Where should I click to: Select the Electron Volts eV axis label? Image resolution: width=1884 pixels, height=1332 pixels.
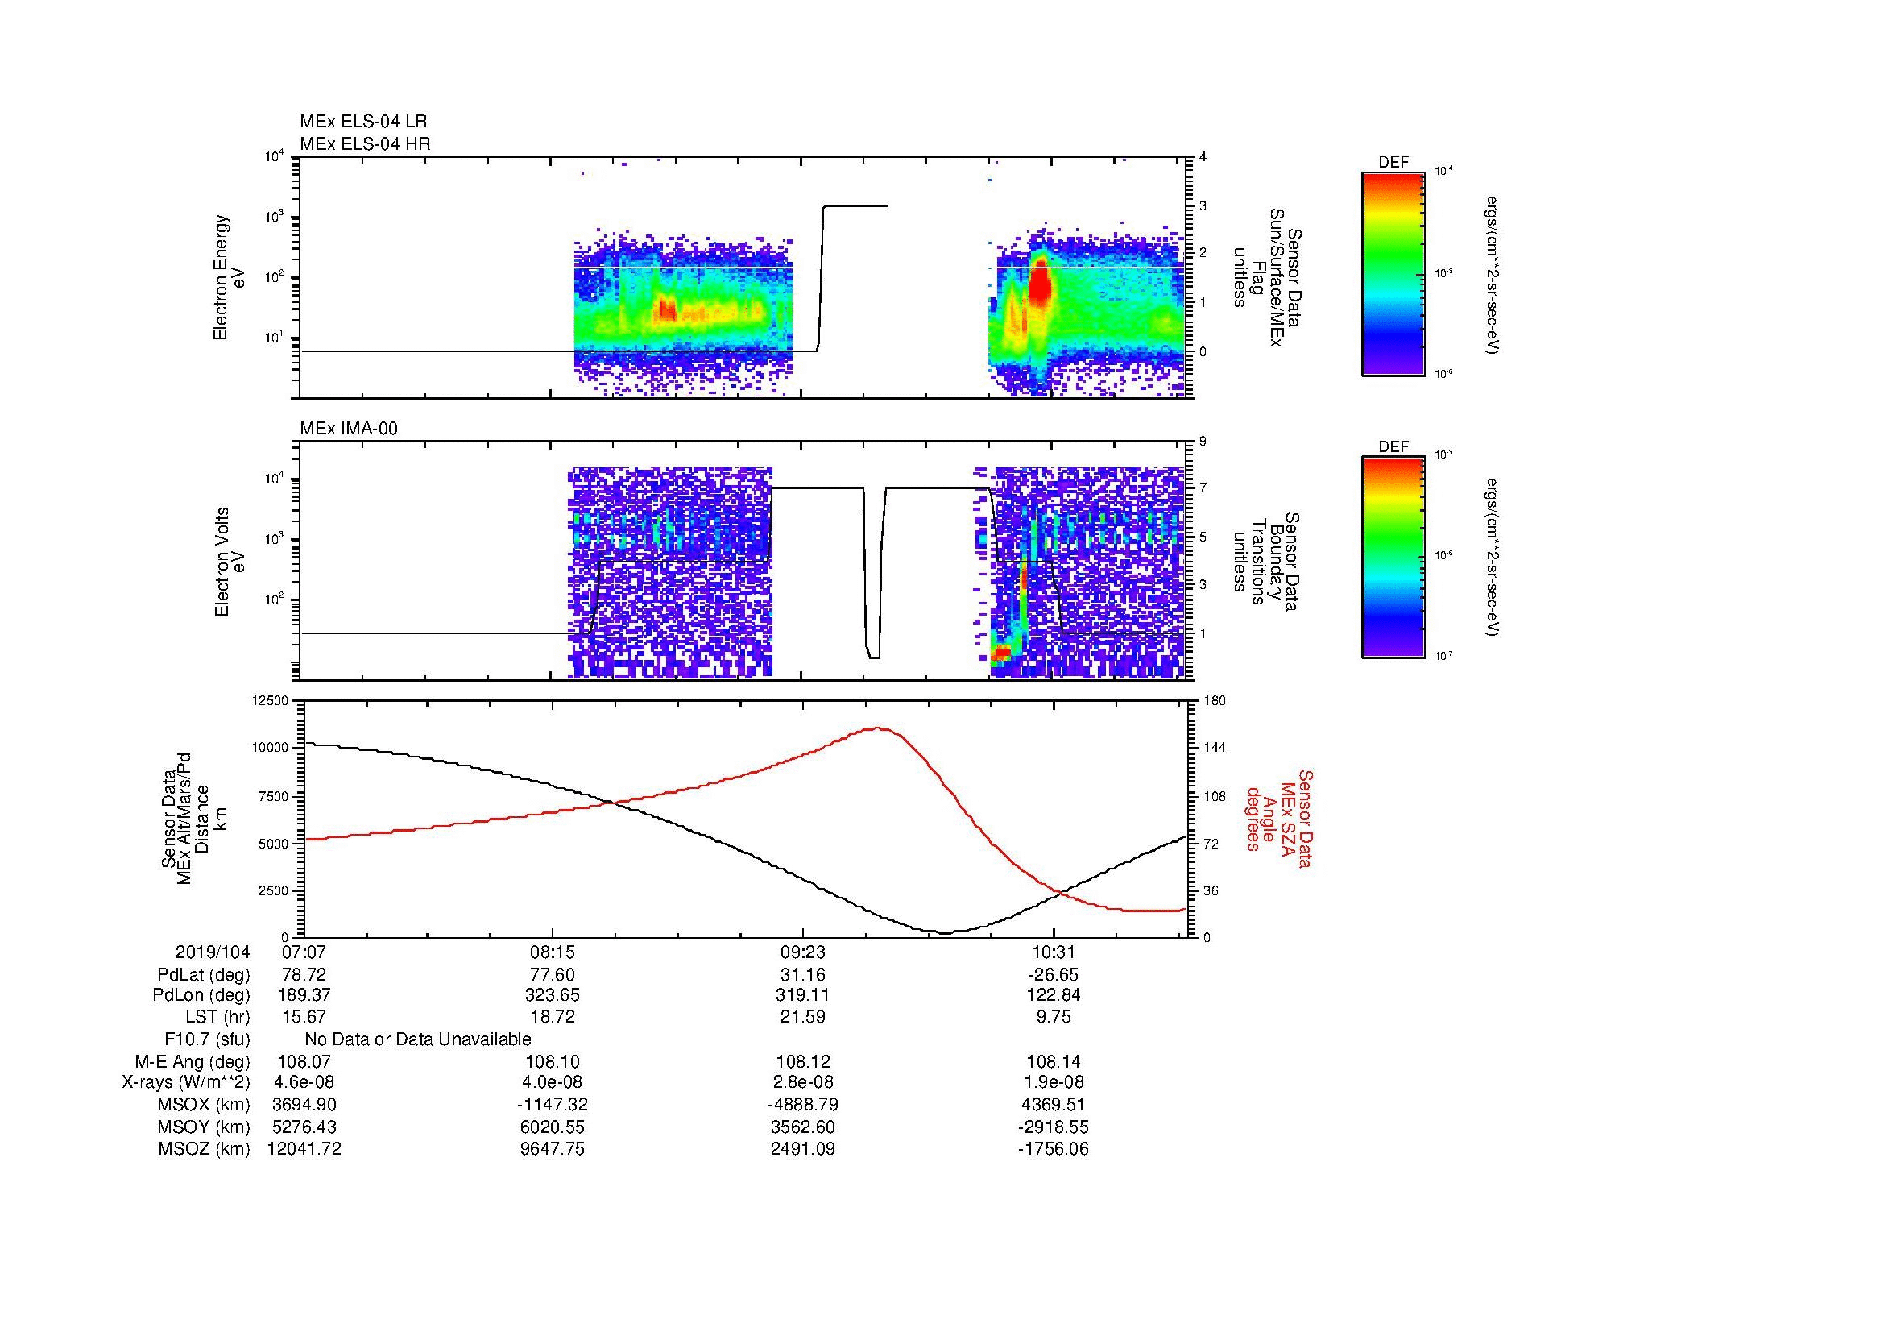tap(229, 562)
